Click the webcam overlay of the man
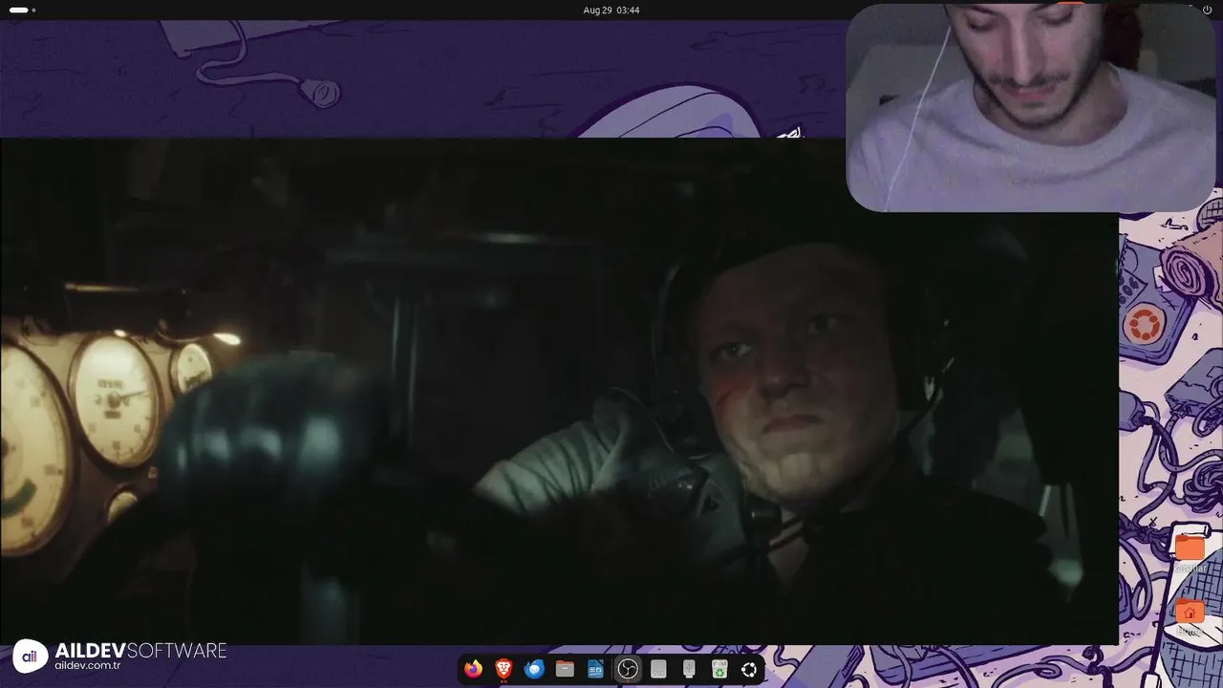 (x=1031, y=107)
